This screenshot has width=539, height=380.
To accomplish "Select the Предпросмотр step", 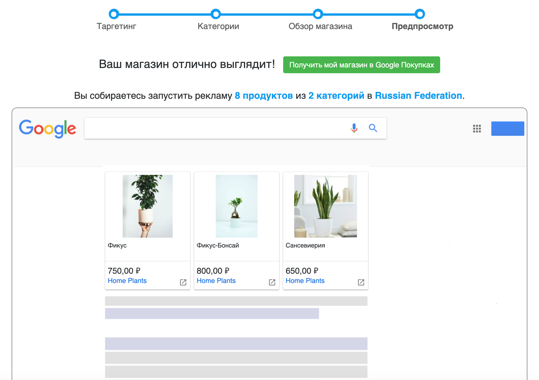I will pyautogui.click(x=422, y=26).
